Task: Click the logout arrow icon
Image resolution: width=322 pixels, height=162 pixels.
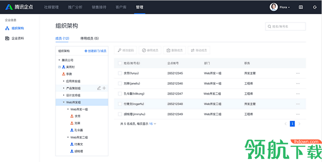Action: click(315, 7)
